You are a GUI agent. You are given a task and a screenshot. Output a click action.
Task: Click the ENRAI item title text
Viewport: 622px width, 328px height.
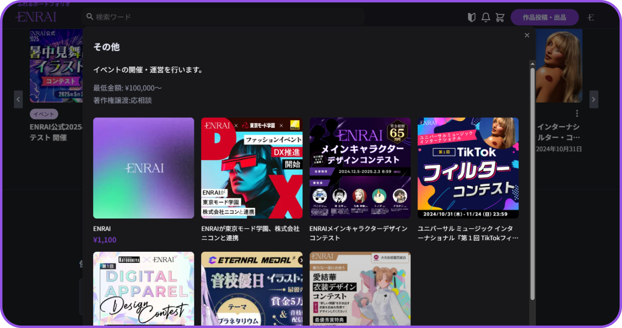coord(102,229)
